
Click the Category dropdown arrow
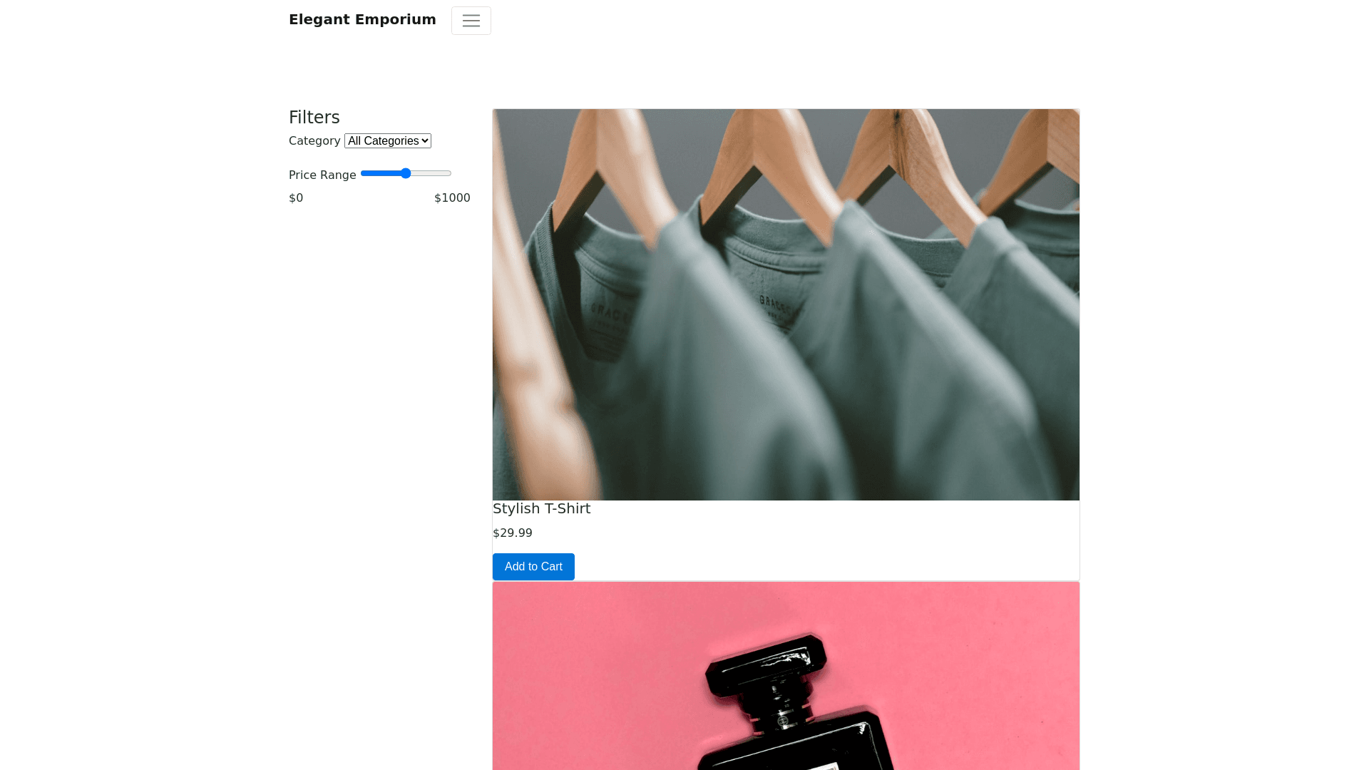pos(426,141)
